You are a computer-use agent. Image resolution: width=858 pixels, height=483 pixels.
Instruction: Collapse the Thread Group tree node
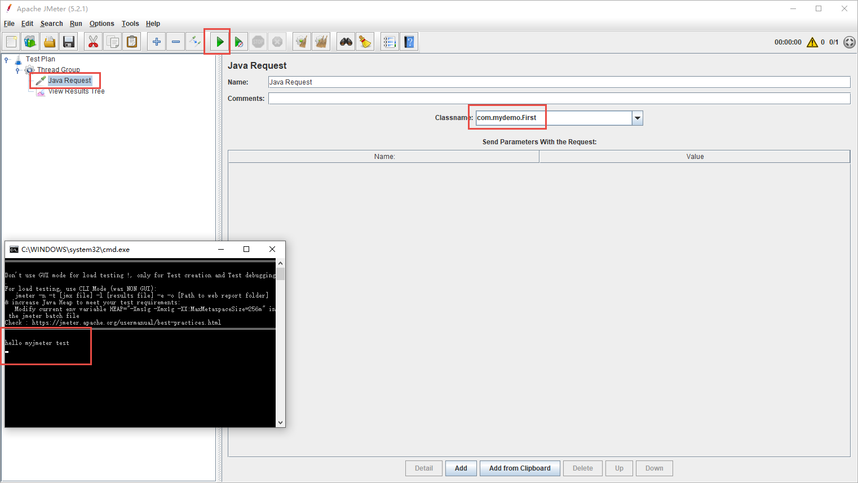(x=17, y=70)
